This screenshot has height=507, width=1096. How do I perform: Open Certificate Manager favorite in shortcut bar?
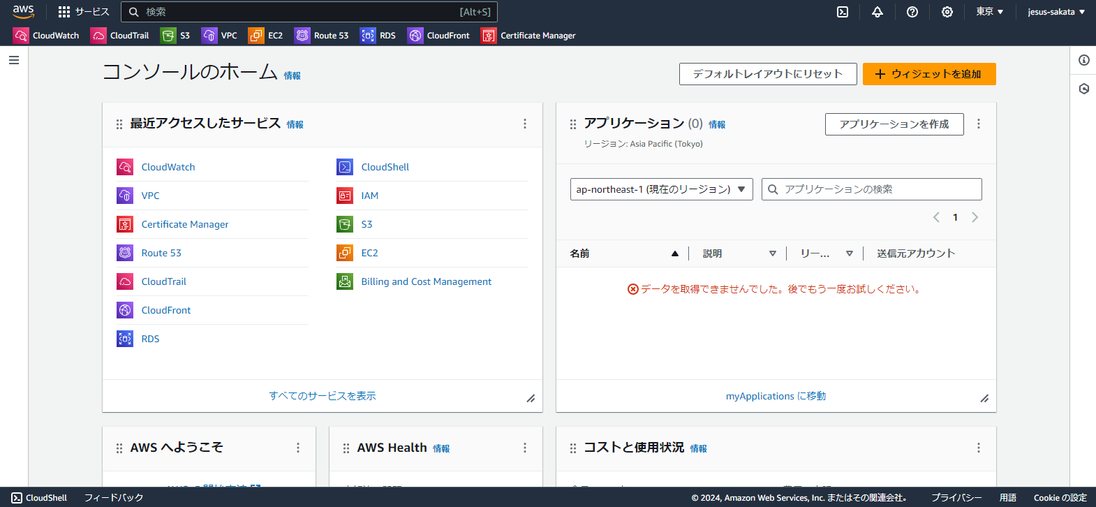528,36
